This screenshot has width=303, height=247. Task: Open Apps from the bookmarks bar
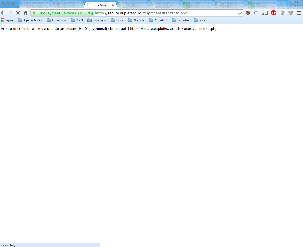tap(7, 20)
